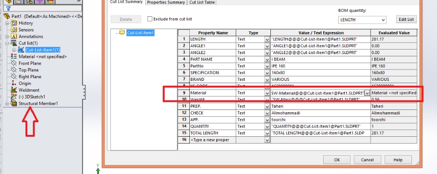Collapse the feature tree panel via side handle
This screenshot has width=437, height=174.
[84, 92]
